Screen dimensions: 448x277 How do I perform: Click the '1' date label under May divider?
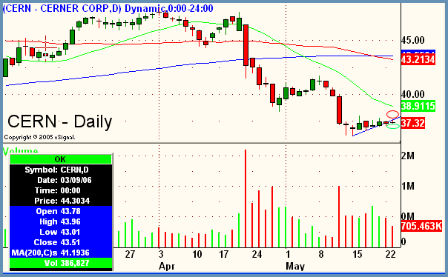coord(288,254)
